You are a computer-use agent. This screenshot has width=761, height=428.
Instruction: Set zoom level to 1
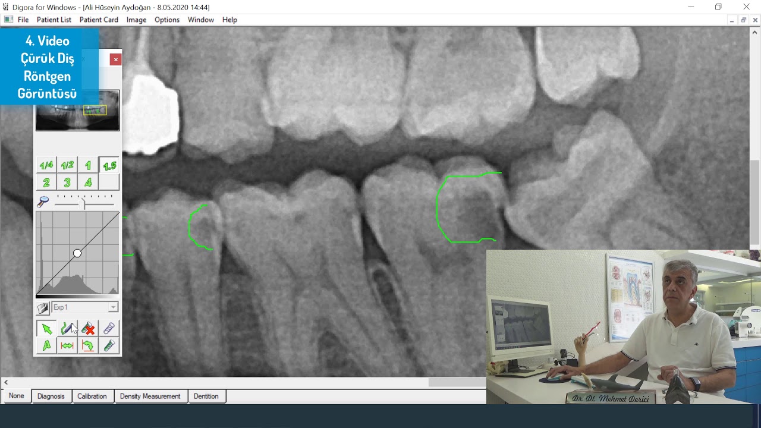click(x=88, y=165)
